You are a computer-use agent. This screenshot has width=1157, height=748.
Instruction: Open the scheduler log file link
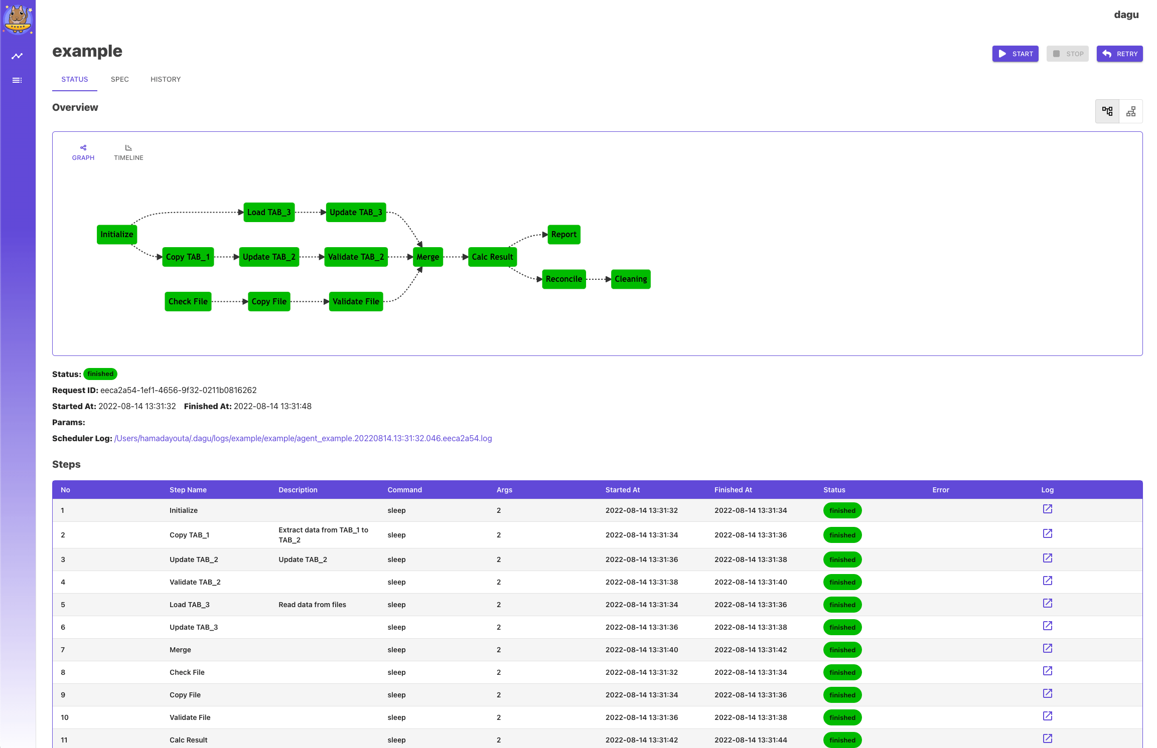pos(303,438)
